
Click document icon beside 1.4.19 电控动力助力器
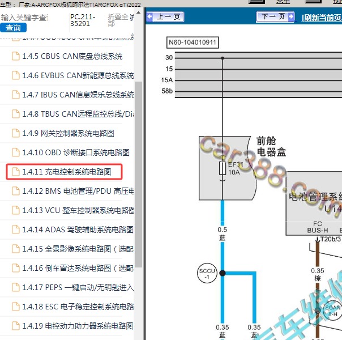coord(16,326)
